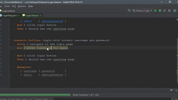The height and width of the screenshot is (100, 178).
Task: Click 'userform' in the last Then step
Action: pyautogui.click(x=60, y=59)
